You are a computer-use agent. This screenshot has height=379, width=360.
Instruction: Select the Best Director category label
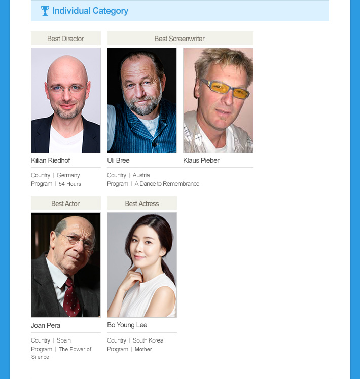(x=66, y=39)
